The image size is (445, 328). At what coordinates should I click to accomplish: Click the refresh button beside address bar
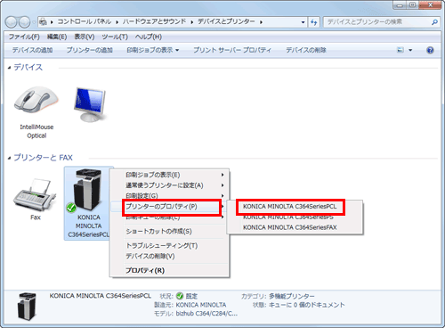[314, 22]
